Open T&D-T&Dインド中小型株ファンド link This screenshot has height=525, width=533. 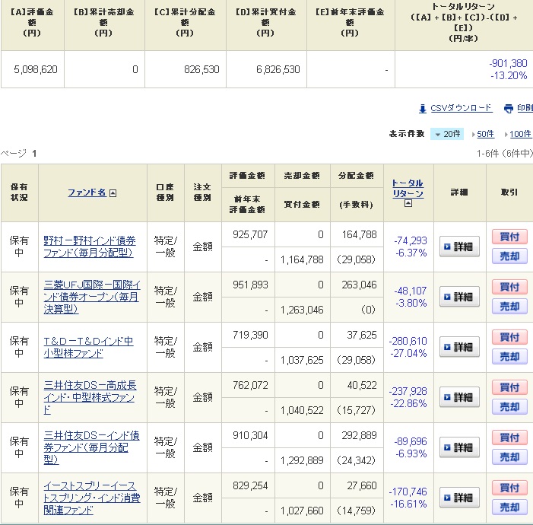88,347
